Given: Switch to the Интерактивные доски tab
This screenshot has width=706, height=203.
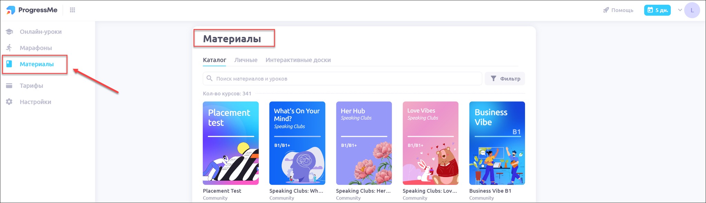Looking at the screenshot, I should tap(298, 60).
